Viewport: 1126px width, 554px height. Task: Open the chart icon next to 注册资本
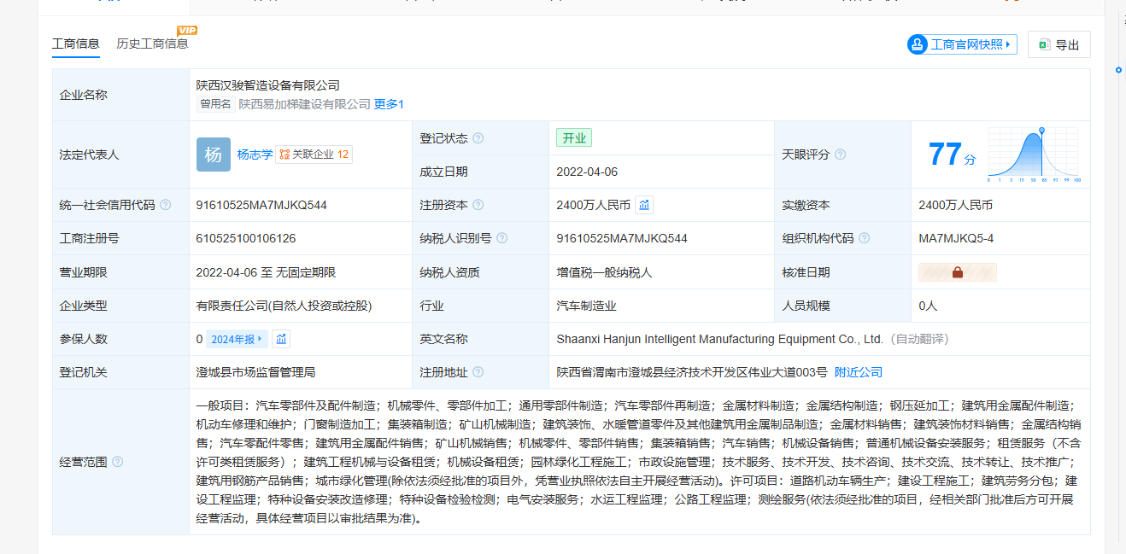click(x=644, y=205)
